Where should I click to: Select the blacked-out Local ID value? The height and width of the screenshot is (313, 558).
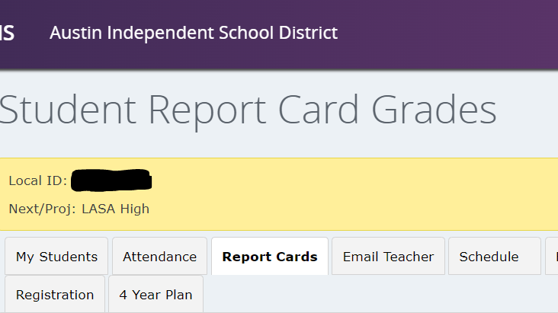click(x=111, y=181)
